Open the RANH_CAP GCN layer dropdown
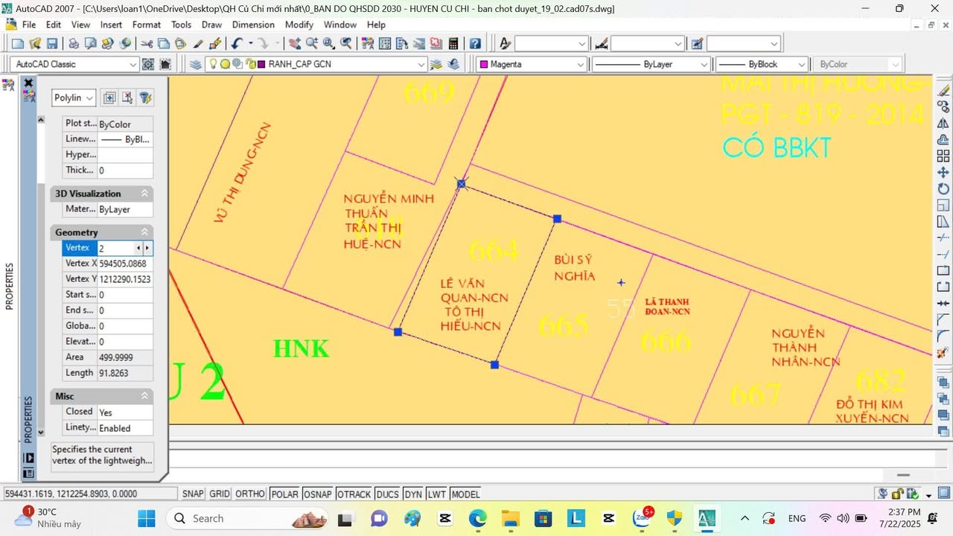953x536 pixels. [421, 65]
